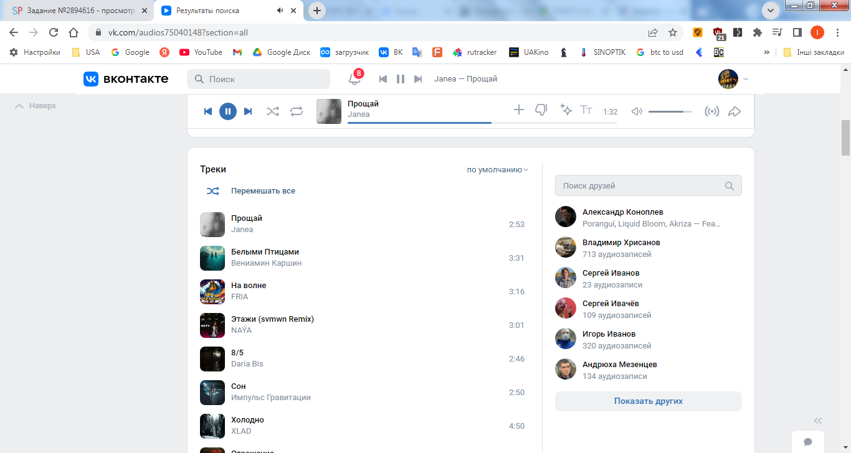Open the 'Google Диск' bookmark
This screenshot has width=851, height=453.
[281, 52]
